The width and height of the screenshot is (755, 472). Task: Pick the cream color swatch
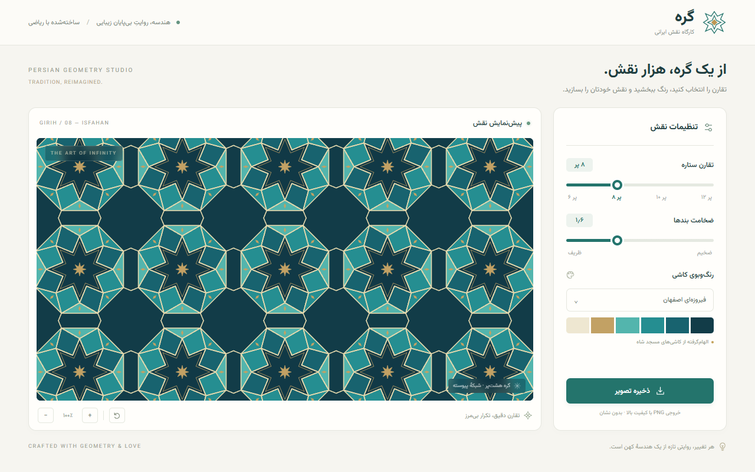[577, 325]
